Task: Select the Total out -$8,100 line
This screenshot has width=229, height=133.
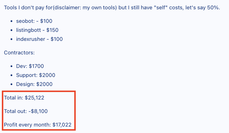Action: [x=26, y=111]
